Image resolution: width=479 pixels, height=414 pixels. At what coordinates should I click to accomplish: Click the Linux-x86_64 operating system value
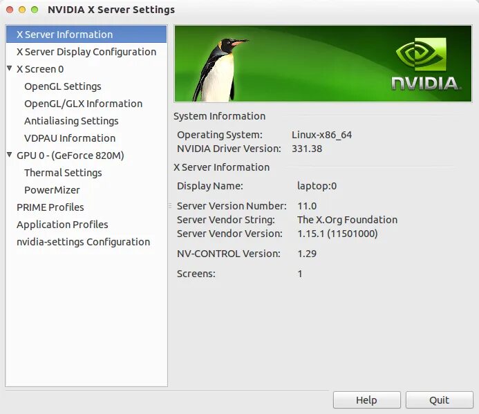pos(321,135)
